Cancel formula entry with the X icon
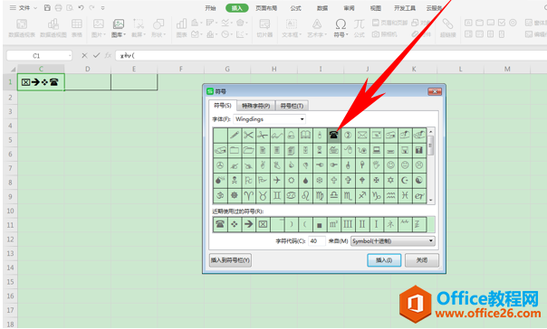This screenshot has width=547, height=329. 84,55
